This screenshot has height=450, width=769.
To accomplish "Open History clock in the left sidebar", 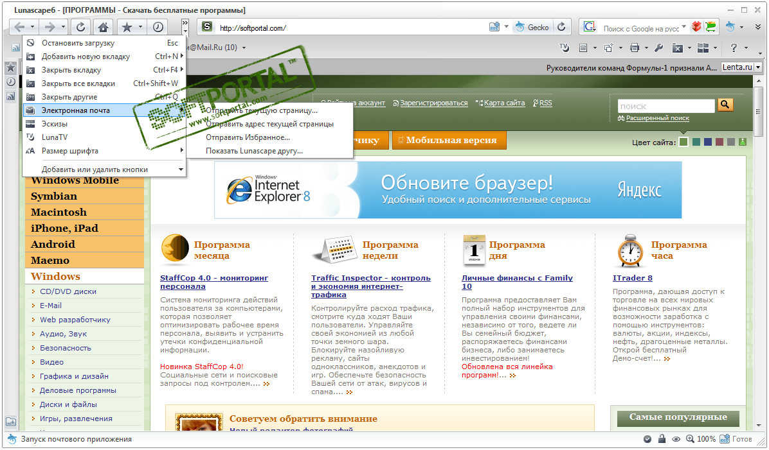I will pyautogui.click(x=11, y=82).
